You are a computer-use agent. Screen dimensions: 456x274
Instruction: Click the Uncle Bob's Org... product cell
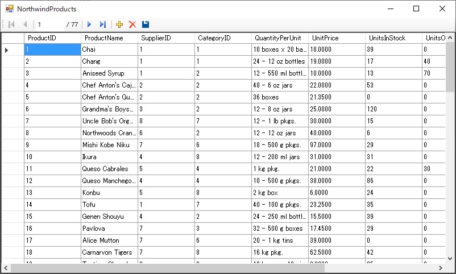[109, 121]
